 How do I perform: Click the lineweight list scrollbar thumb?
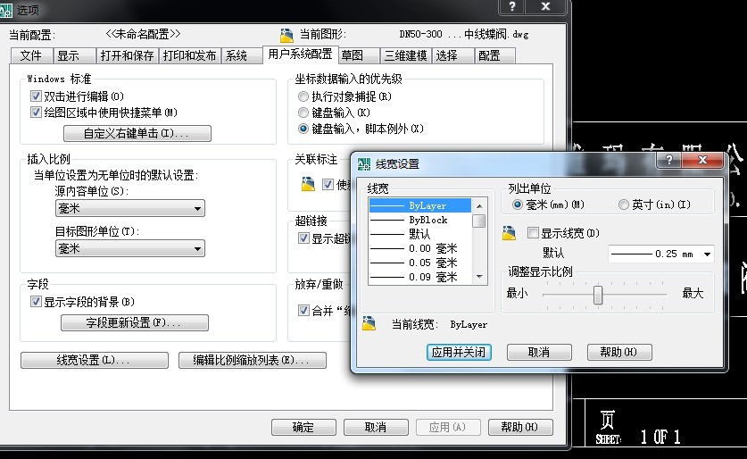[x=479, y=221]
